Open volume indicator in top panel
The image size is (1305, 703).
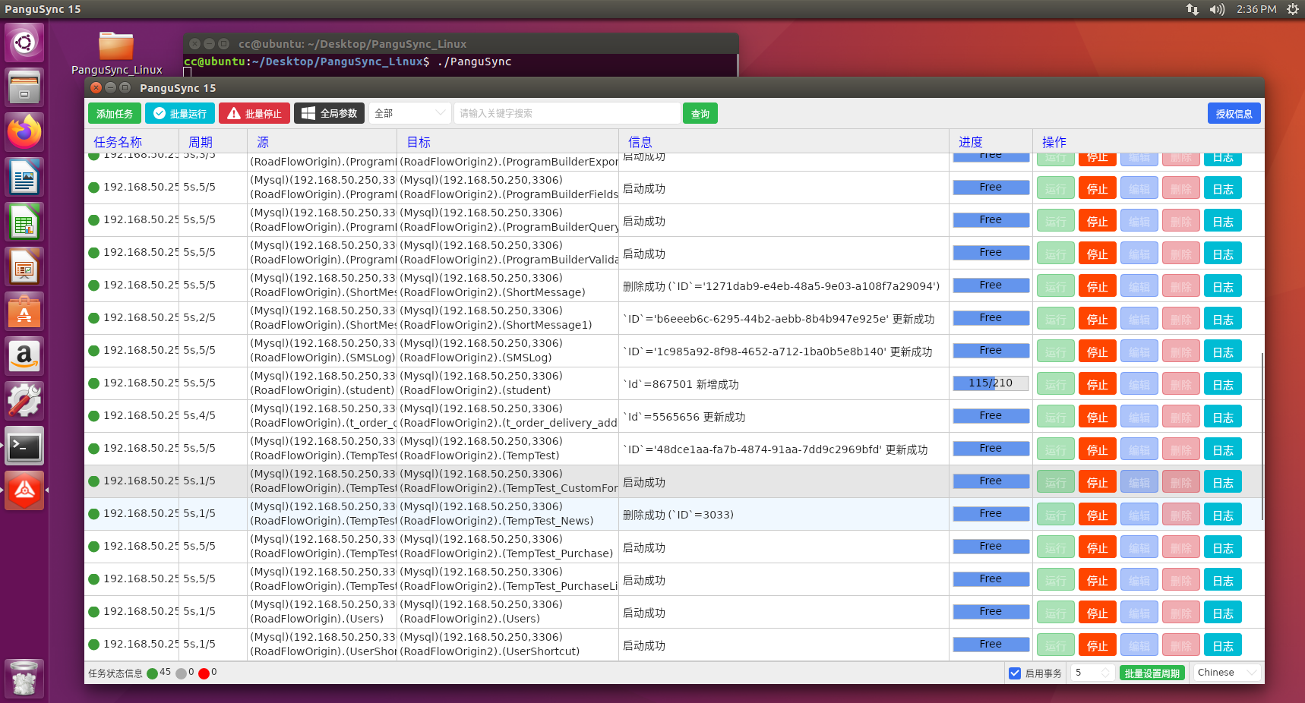click(x=1217, y=9)
